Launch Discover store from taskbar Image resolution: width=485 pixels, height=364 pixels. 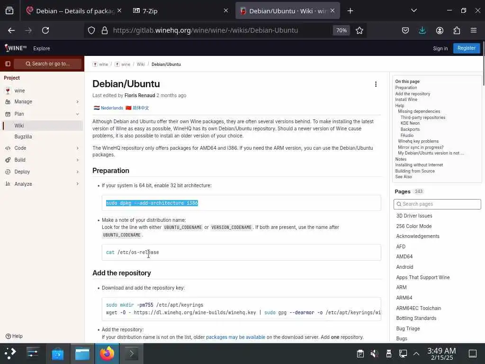pos(58,354)
